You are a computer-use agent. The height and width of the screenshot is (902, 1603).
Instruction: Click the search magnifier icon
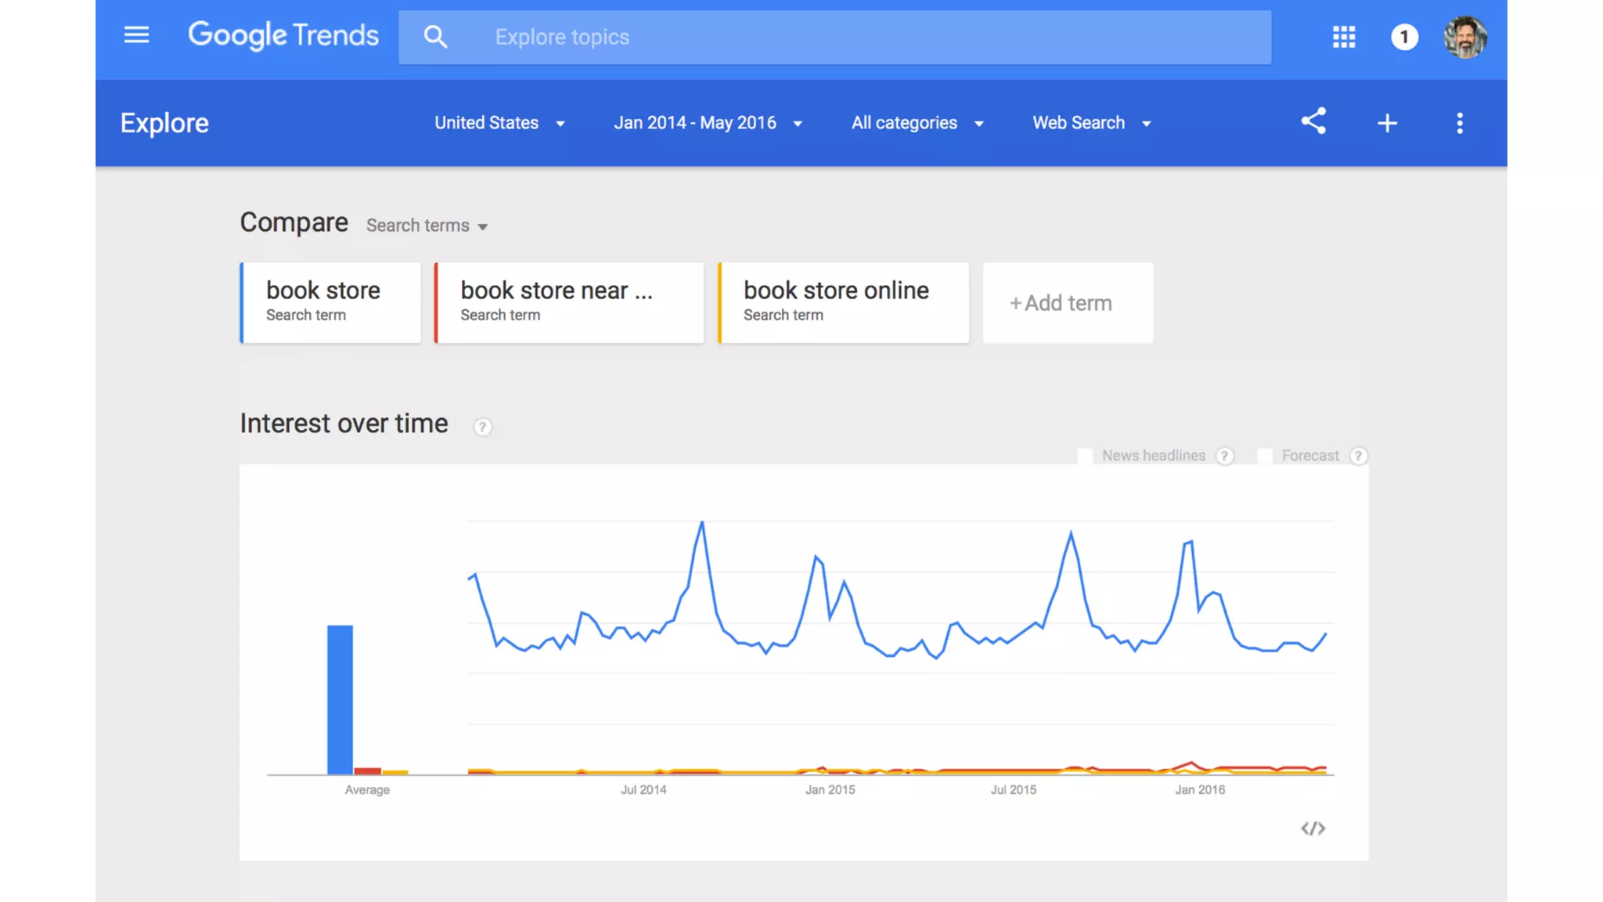tap(435, 37)
